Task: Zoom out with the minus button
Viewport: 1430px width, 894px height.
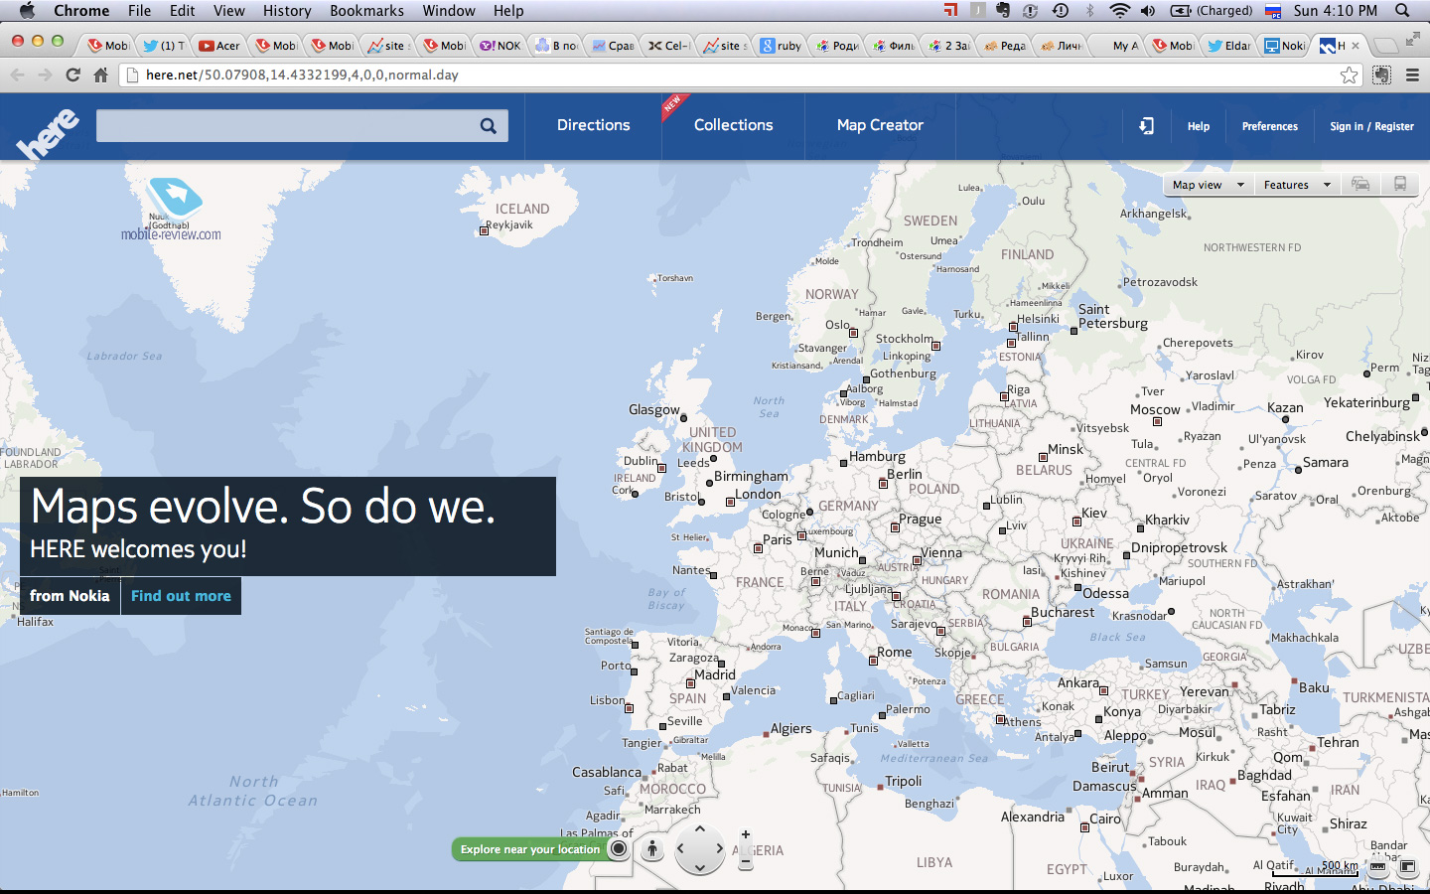Action: point(746,864)
